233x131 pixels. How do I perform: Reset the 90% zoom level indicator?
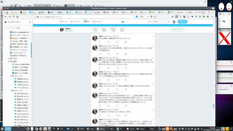(142, 17)
